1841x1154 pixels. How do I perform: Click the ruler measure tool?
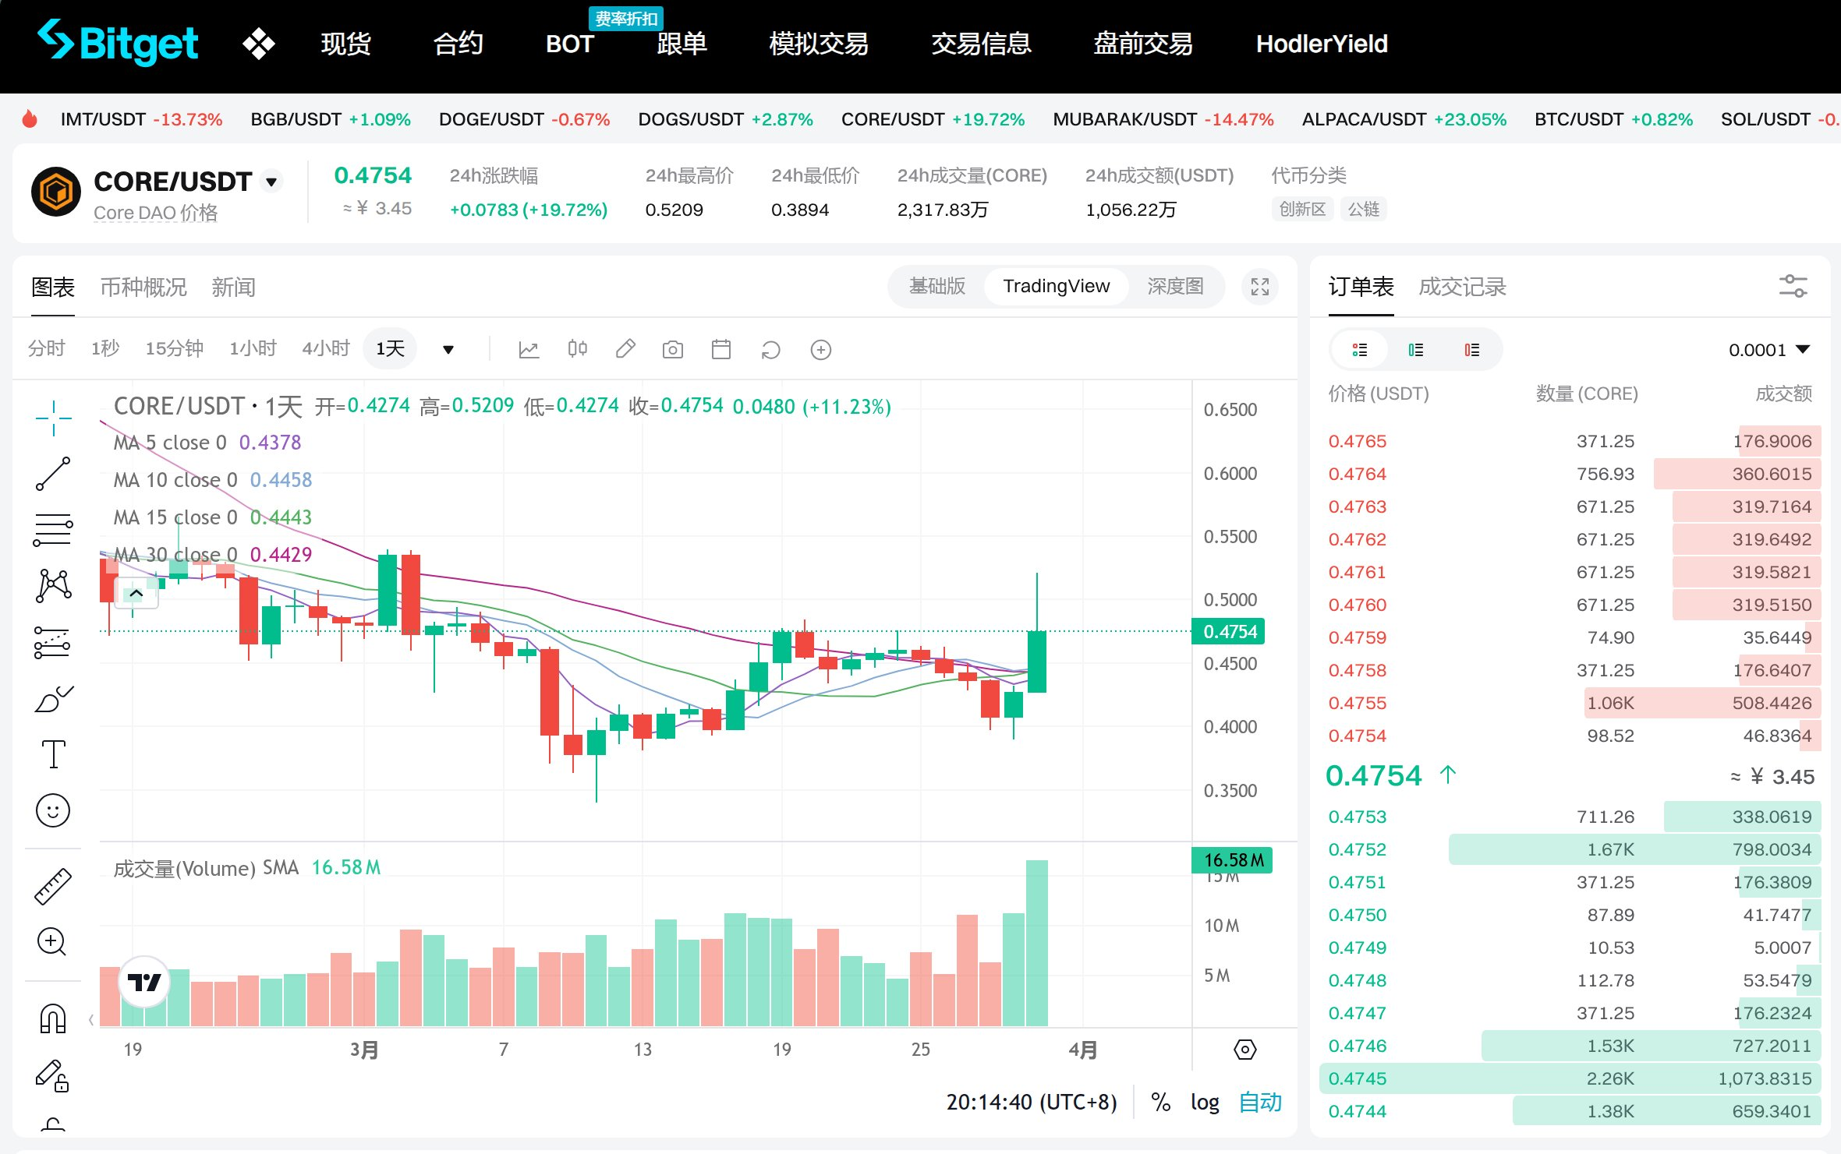(53, 887)
